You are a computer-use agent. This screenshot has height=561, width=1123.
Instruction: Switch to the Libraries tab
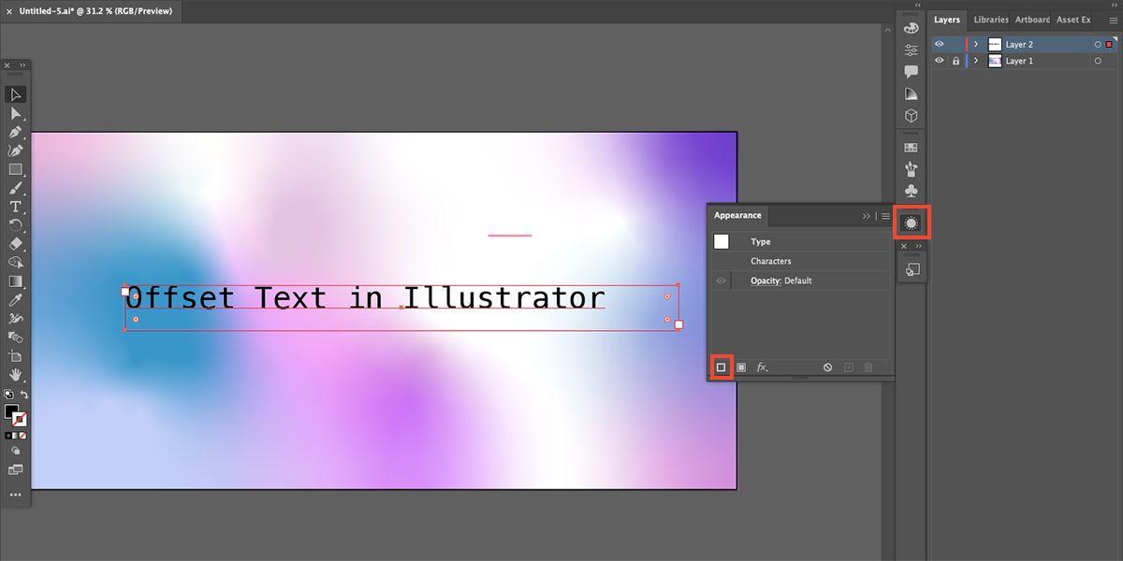click(x=991, y=20)
